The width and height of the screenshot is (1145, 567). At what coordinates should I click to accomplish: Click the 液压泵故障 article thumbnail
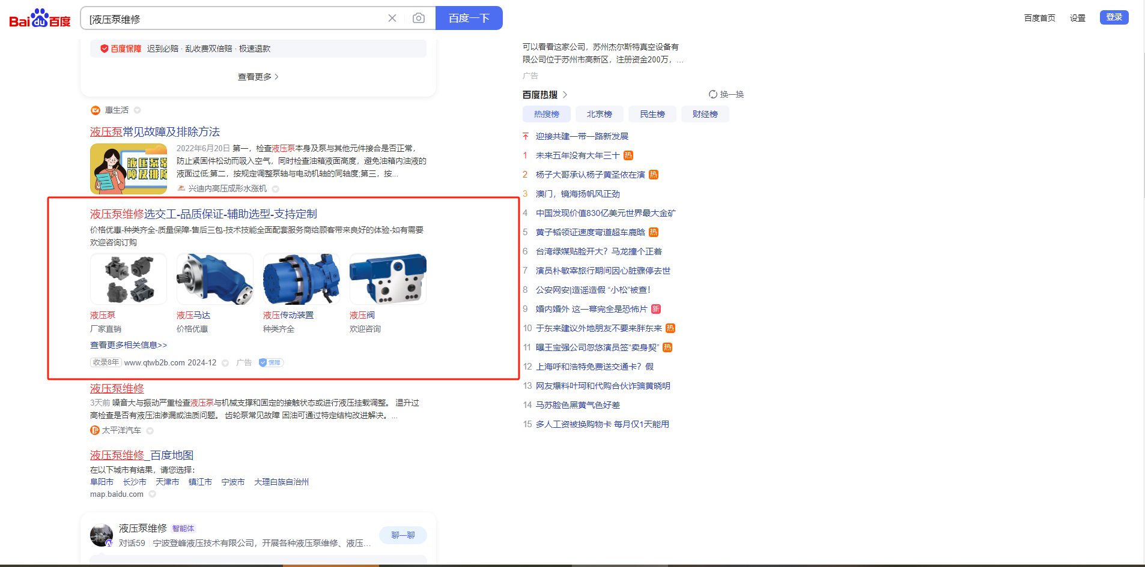pyautogui.click(x=129, y=169)
